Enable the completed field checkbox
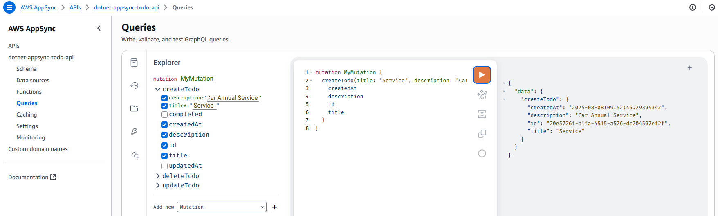Screen dimensions: 718x216 [164, 115]
